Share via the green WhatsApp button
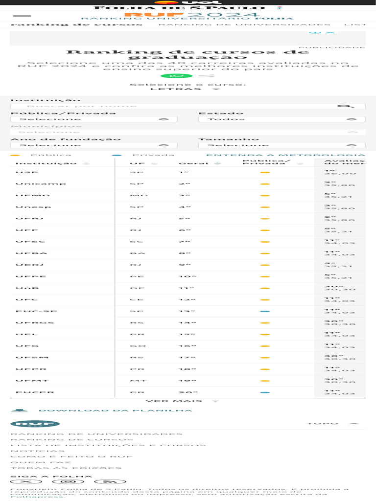The width and height of the screenshot is (376, 501). 176,76
